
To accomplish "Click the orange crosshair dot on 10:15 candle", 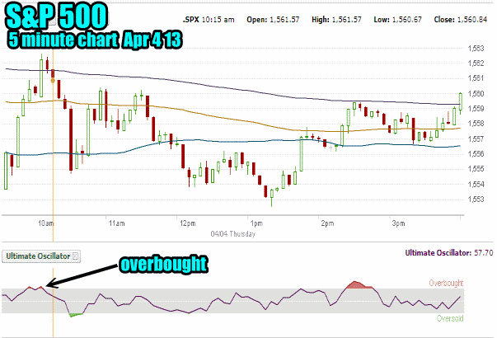I will (53, 81).
